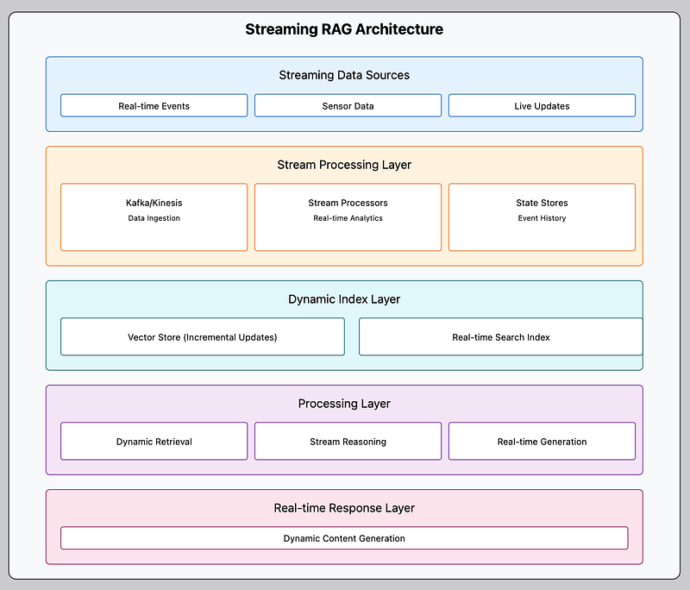Click the Stream Processing Layer heading
The width and height of the screenshot is (690, 590).
[344, 165]
